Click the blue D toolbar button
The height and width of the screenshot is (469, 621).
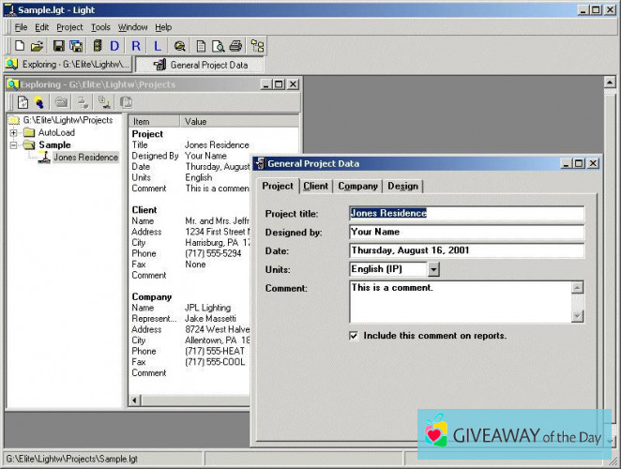coord(114,46)
